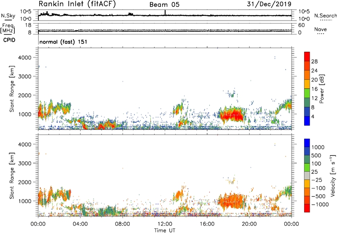Screen dimensions: 337x233
Task: Click the '3000' tick on velocity panel
Action: point(25,163)
